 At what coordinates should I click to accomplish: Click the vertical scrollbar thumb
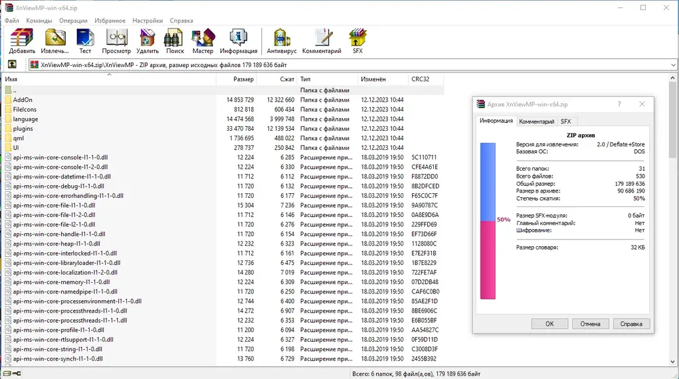tap(672, 120)
